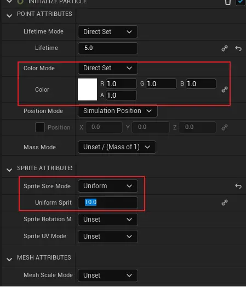Reset Lifetime to default with the arrow icon
Image resolution: width=246 pixels, height=287 pixels.
click(238, 48)
